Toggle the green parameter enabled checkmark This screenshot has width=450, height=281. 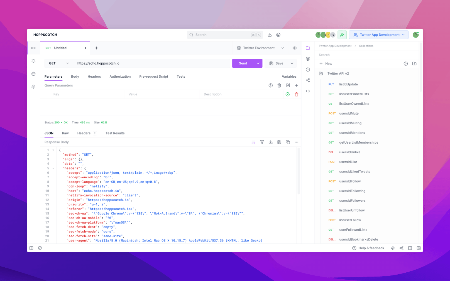click(288, 94)
